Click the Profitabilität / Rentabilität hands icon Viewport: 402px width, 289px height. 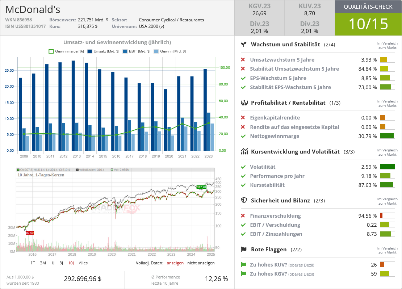click(244, 103)
